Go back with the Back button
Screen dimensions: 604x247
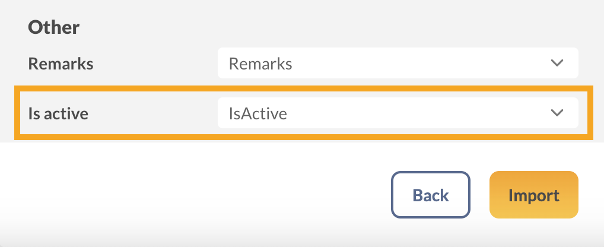(431, 195)
